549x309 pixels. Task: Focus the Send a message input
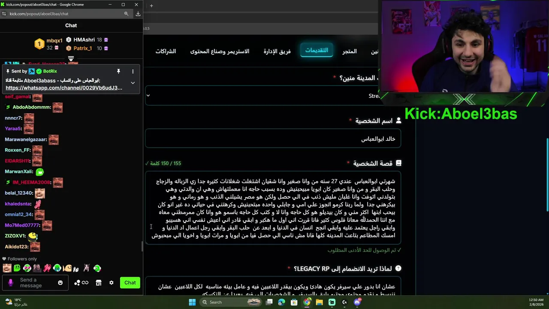[x=36, y=283]
